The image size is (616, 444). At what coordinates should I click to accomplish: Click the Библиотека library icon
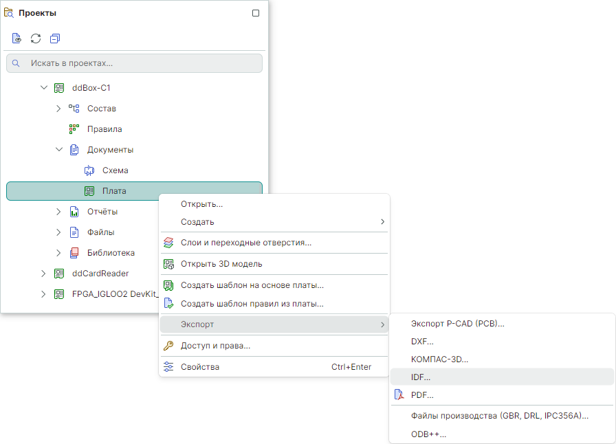point(74,253)
